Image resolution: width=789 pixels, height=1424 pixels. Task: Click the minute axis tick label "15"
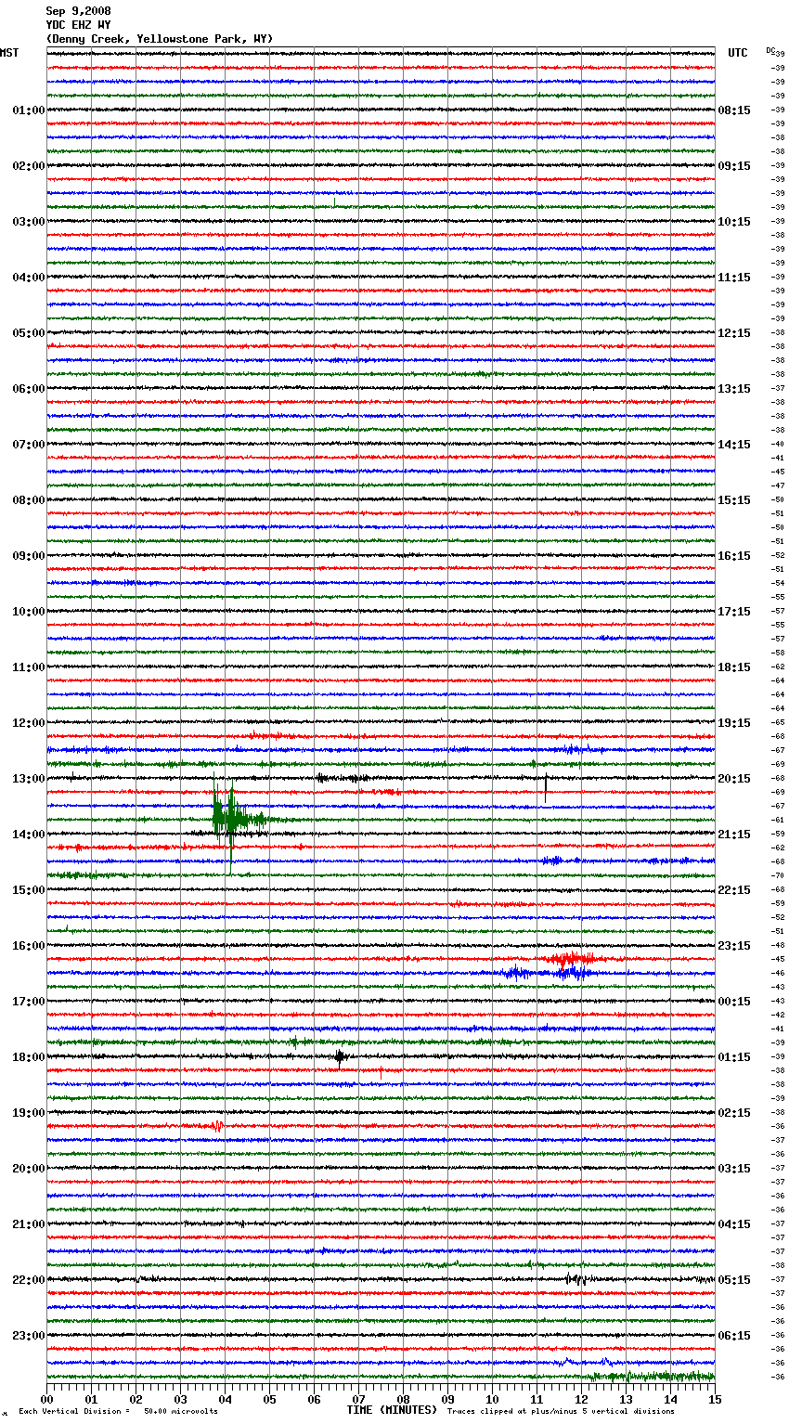click(x=715, y=1399)
